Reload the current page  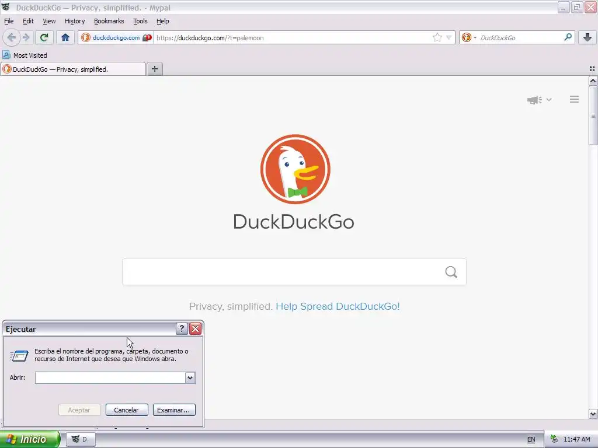pos(44,37)
